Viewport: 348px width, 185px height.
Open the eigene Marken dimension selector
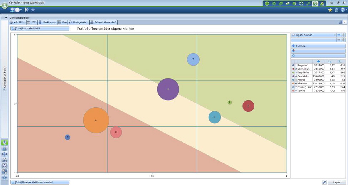(x=314, y=35)
